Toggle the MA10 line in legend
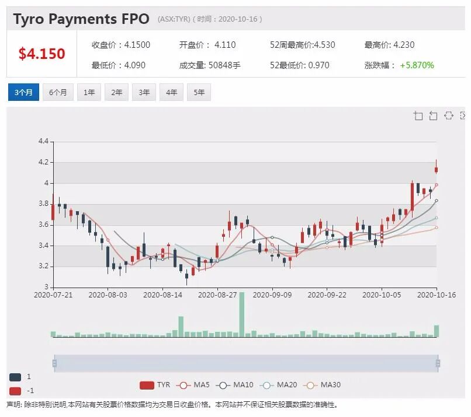This screenshot has width=471, height=417. [x=234, y=385]
